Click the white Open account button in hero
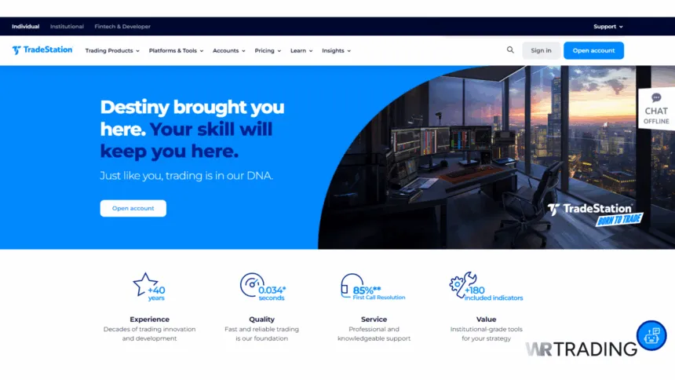The height and width of the screenshot is (380, 675). tap(133, 208)
